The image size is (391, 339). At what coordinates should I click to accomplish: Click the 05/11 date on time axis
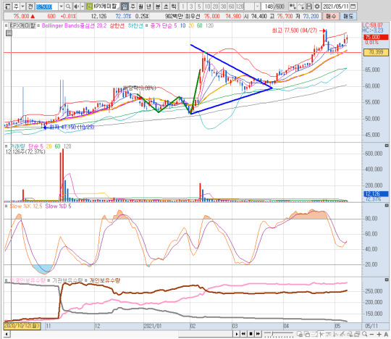click(371, 326)
